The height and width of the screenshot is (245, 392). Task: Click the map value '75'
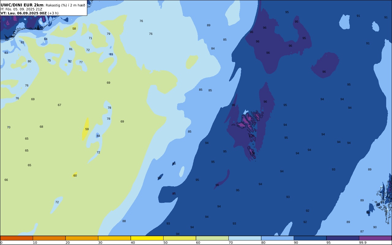click(x=49, y=60)
